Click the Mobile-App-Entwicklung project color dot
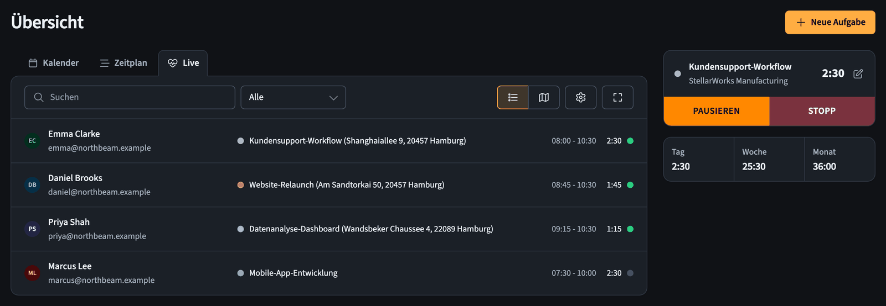Image resolution: width=886 pixels, height=306 pixels. click(240, 273)
